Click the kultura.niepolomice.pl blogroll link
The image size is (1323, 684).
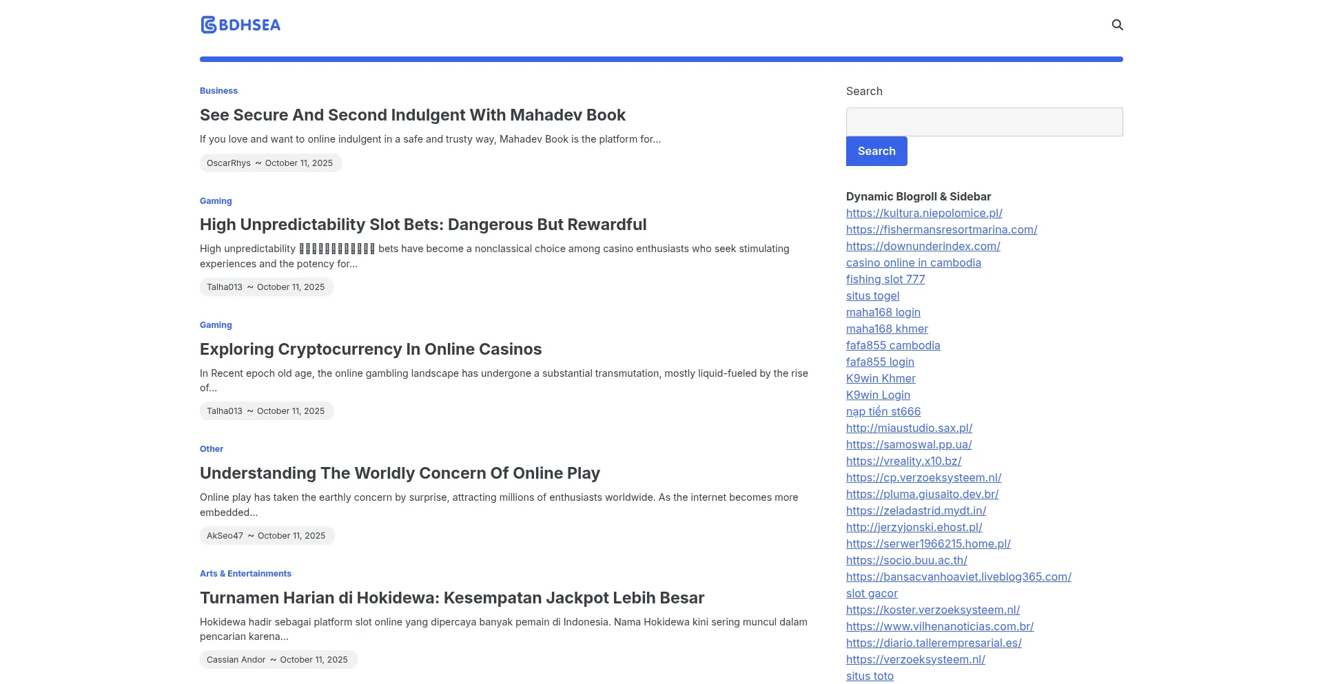click(923, 214)
